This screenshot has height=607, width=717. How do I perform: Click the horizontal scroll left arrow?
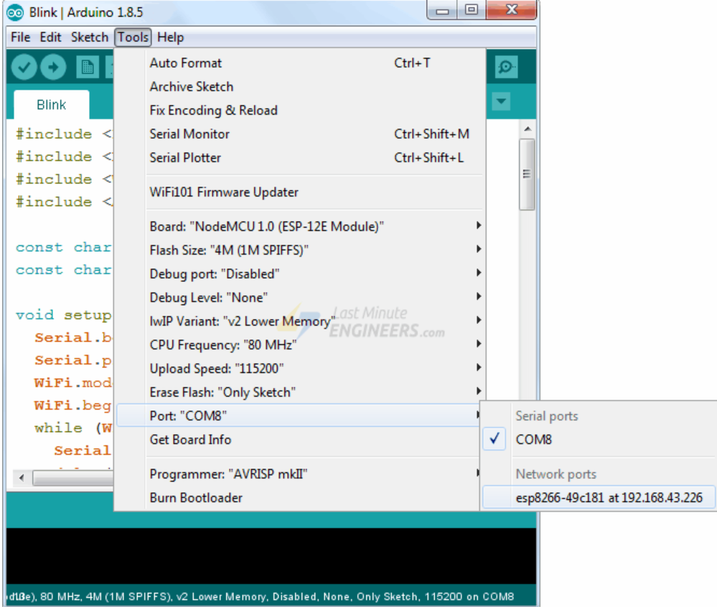tap(21, 477)
